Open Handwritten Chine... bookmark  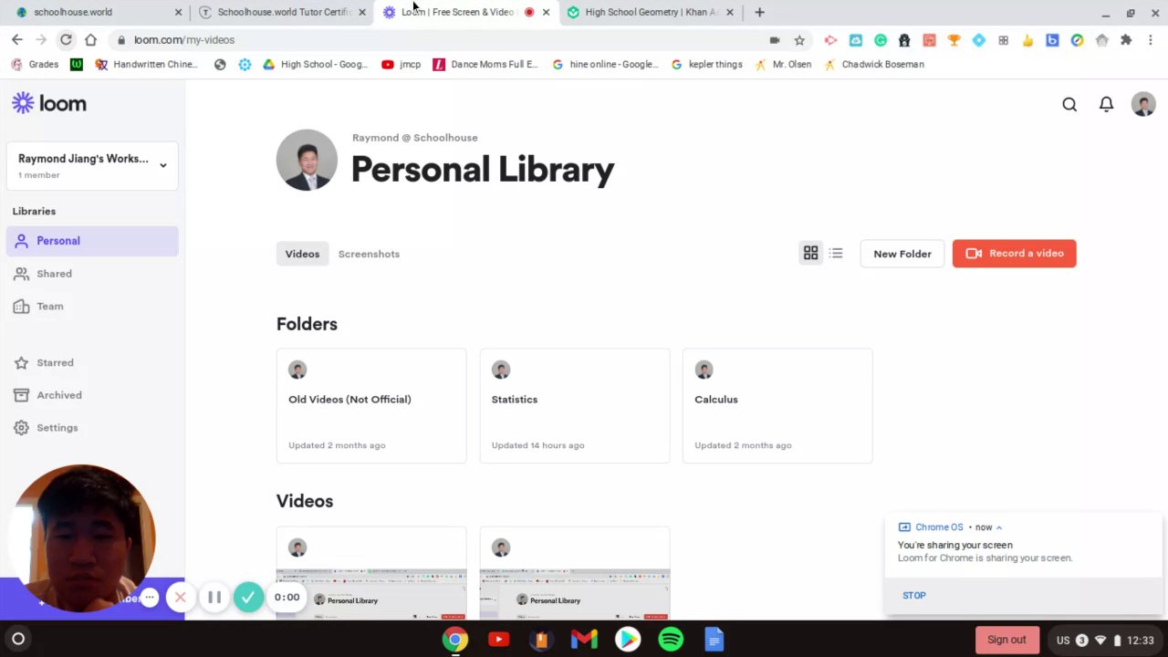click(146, 65)
